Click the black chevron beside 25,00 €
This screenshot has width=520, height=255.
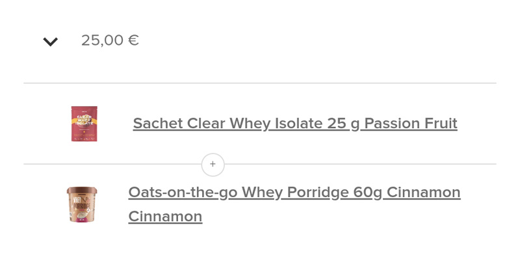point(51,42)
